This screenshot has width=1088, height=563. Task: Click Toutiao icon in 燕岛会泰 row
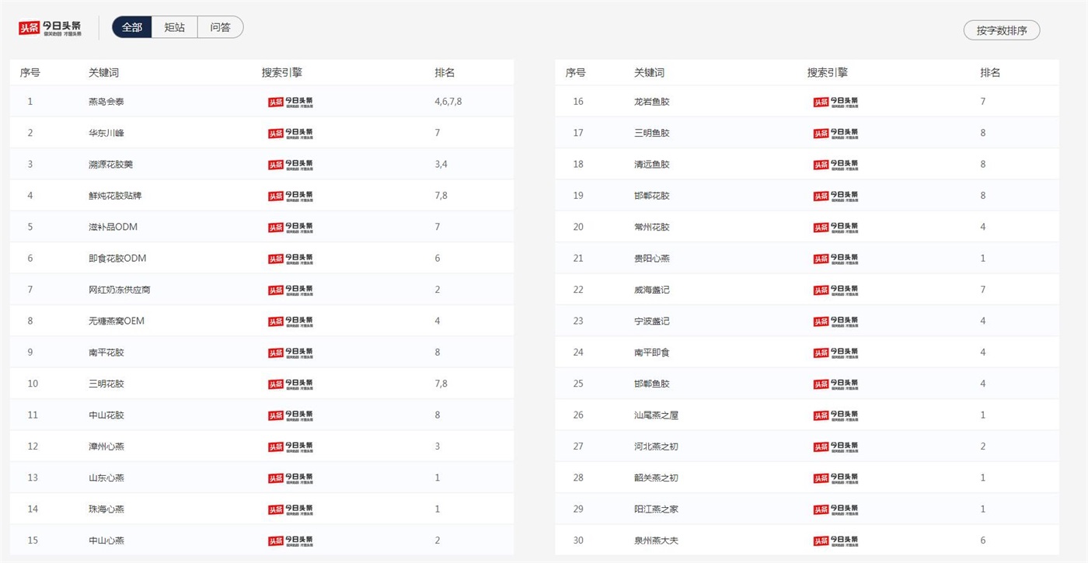coord(290,102)
